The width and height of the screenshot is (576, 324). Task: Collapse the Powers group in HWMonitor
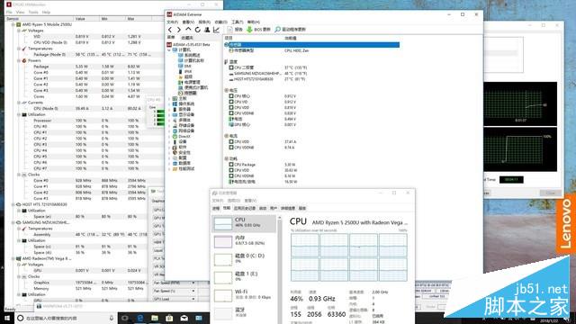pos(19,60)
